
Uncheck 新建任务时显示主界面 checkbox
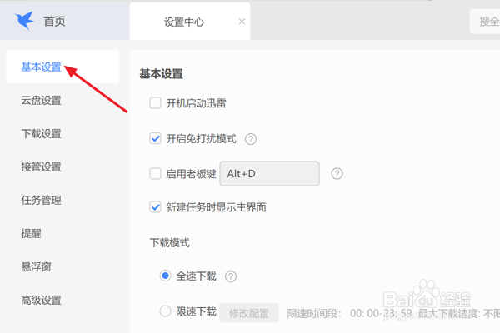(155, 206)
